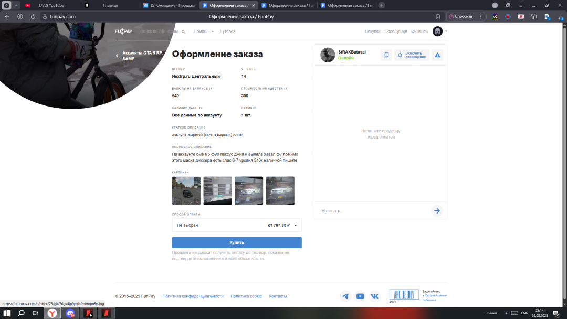Open the Политика cookie link

[246, 296]
